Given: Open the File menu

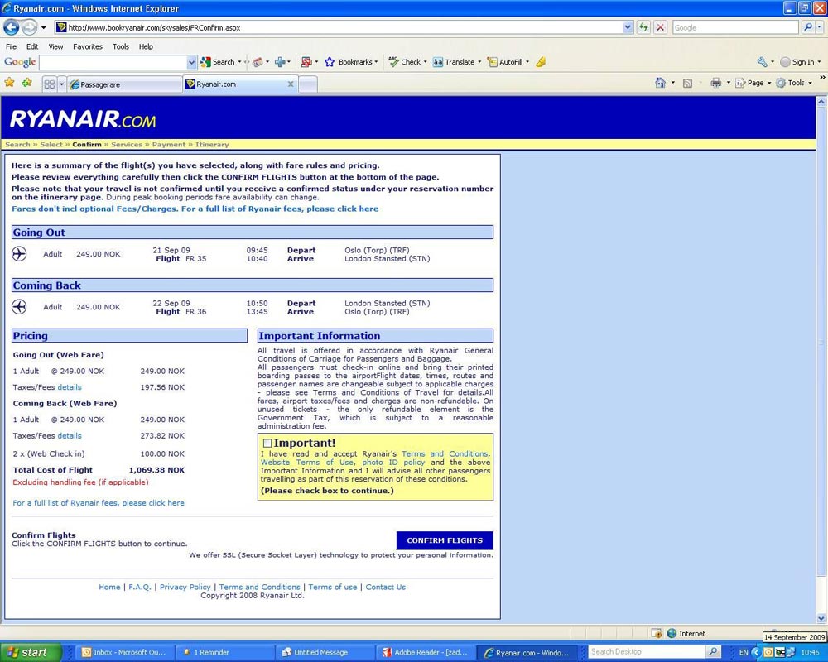Looking at the screenshot, I should [11, 46].
